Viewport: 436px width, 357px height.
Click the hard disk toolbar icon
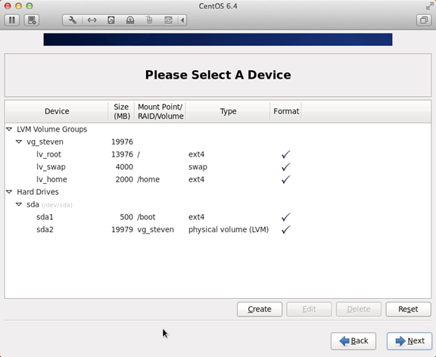pyautogui.click(x=111, y=20)
